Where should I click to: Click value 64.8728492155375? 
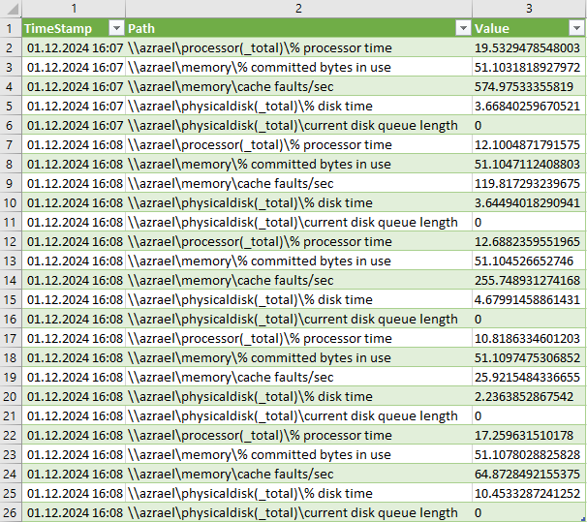pyautogui.click(x=527, y=475)
